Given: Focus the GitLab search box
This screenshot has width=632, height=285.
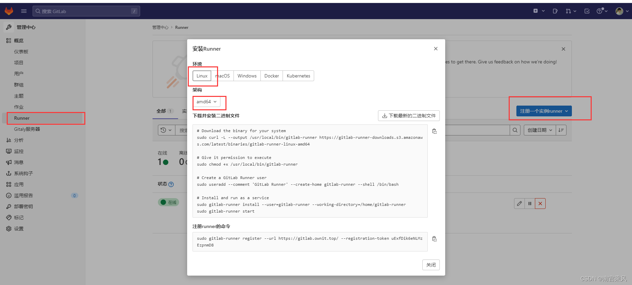Looking at the screenshot, I should pyautogui.click(x=86, y=11).
